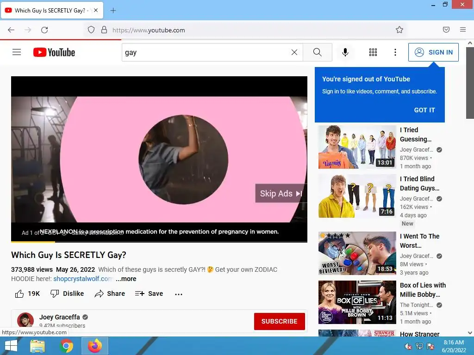This screenshot has width=474, height=355.
Task: Bookmark this page with the star
Action: [x=399, y=30]
